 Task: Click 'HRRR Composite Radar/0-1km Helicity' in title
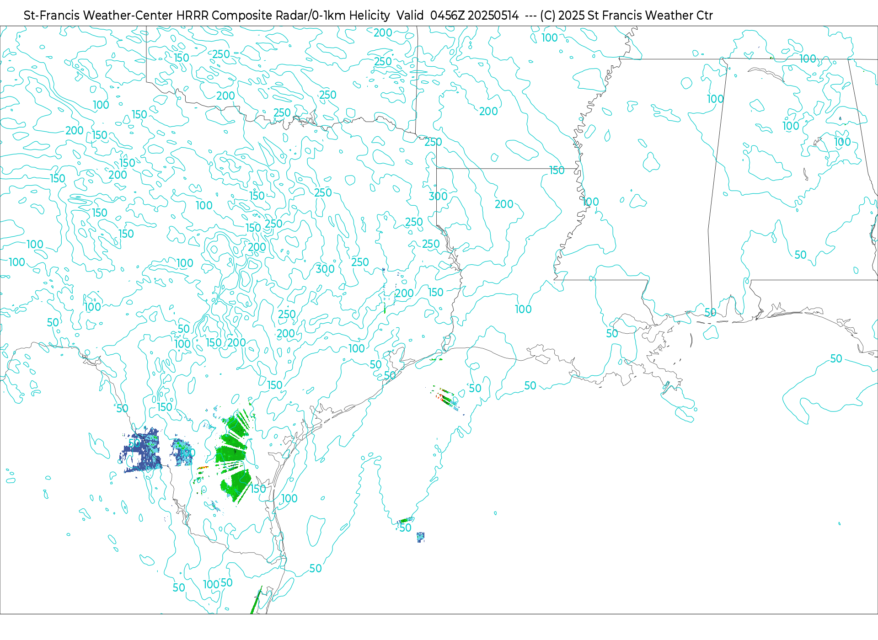pos(283,16)
